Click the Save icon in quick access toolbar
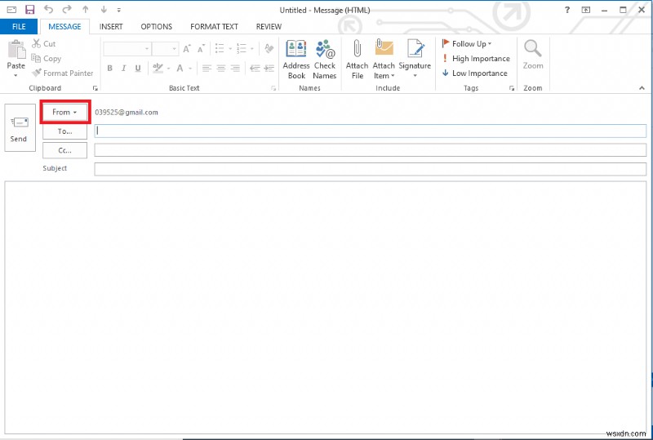This screenshot has height=440, width=653. tap(29, 10)
